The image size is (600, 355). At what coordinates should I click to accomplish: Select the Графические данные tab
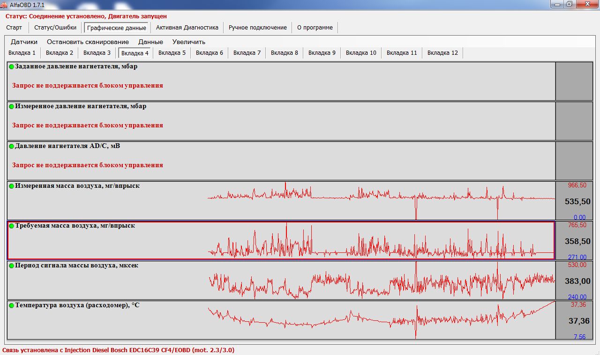click(116, 28)
